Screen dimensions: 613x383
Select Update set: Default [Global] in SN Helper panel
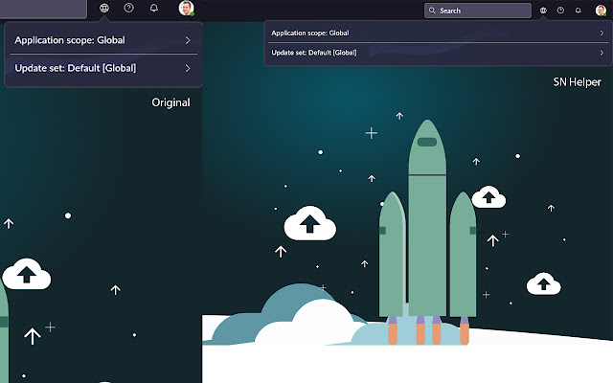point(438,53)
